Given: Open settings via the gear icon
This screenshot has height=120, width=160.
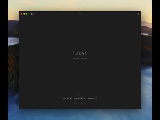Looking at the screenshot, I should tap(138, 14).
